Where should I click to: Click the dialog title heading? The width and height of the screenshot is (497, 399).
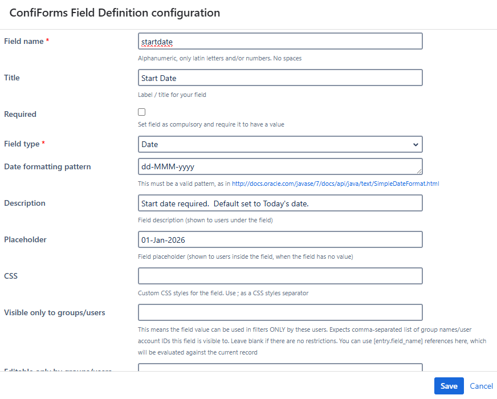click(x=115, y=13)
